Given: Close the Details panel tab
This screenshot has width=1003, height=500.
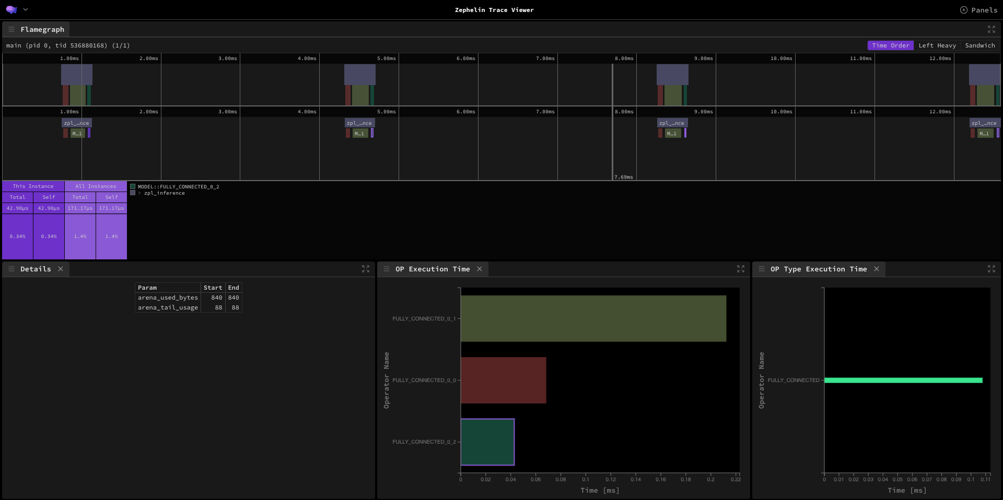Looking at the screenshot, I should pyautogui.click(x=61, y=269).
